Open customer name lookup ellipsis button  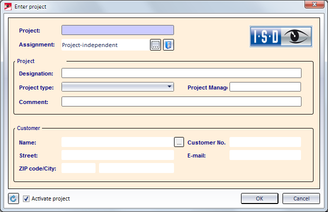179,142
